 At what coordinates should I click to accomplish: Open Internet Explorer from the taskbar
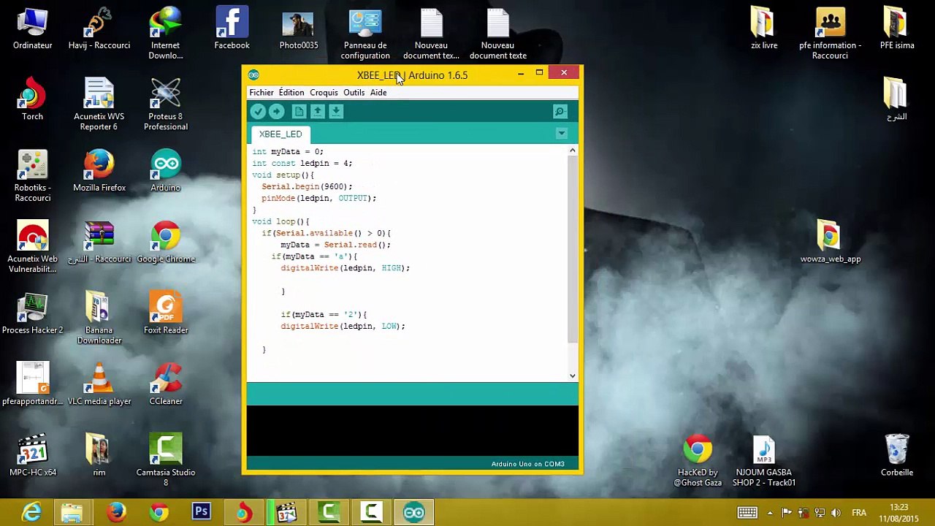31,513
